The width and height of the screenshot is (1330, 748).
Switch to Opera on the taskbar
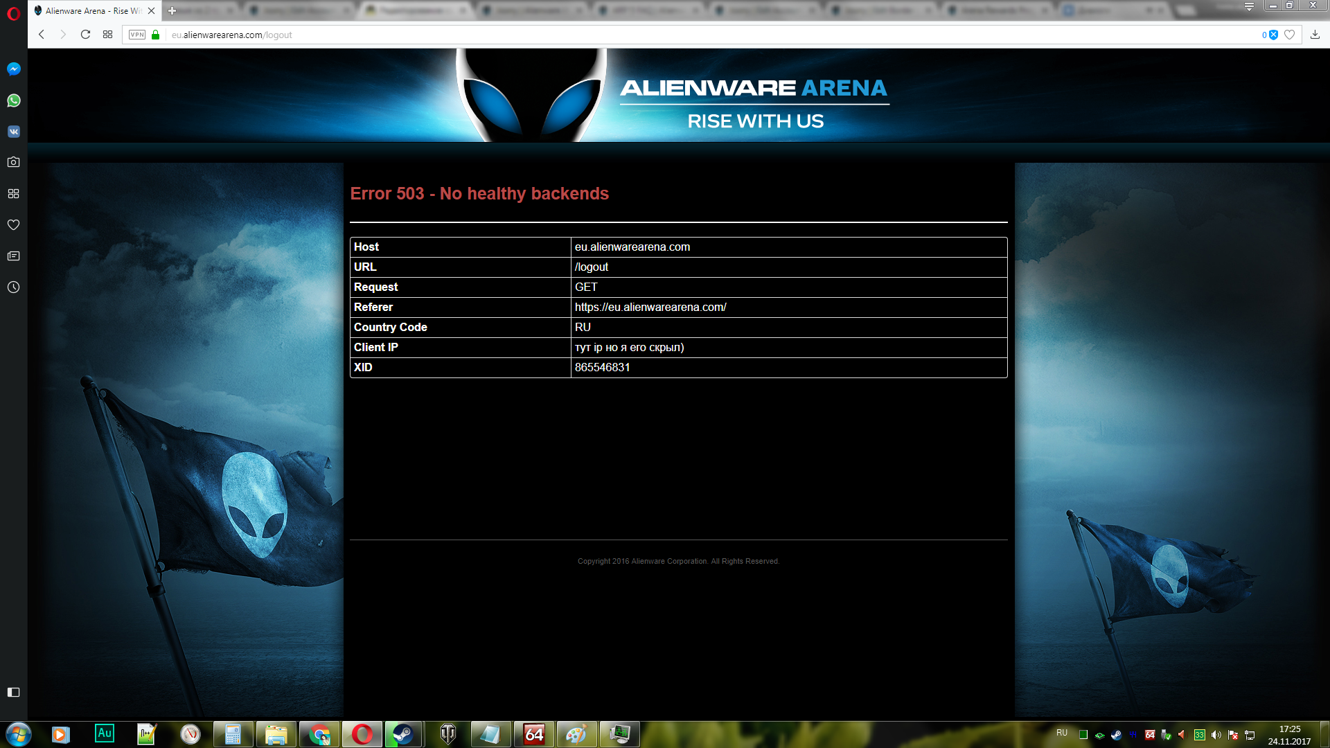(x=362, y=734)
